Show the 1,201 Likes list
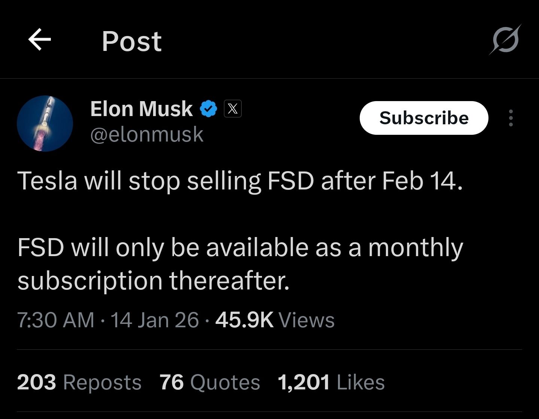Screen dimensions: 539x419 331,382
